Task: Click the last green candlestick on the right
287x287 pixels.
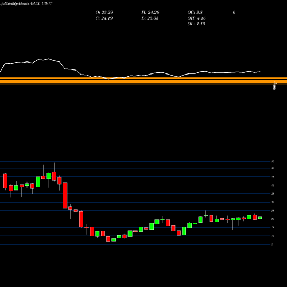Action: click(x=260, y=218)
